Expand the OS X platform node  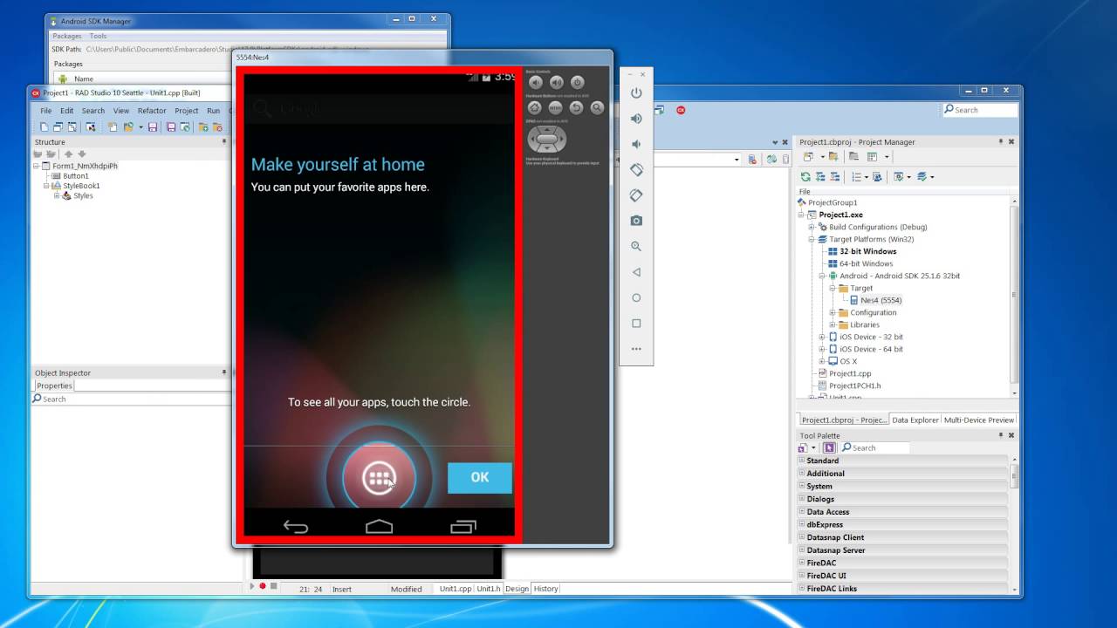pos(822,361)
